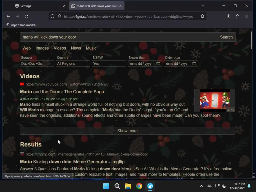The width and height of the screenshot is (256, 192).
Task: Click the YouTube favicon icon
Action: point(22,84)
